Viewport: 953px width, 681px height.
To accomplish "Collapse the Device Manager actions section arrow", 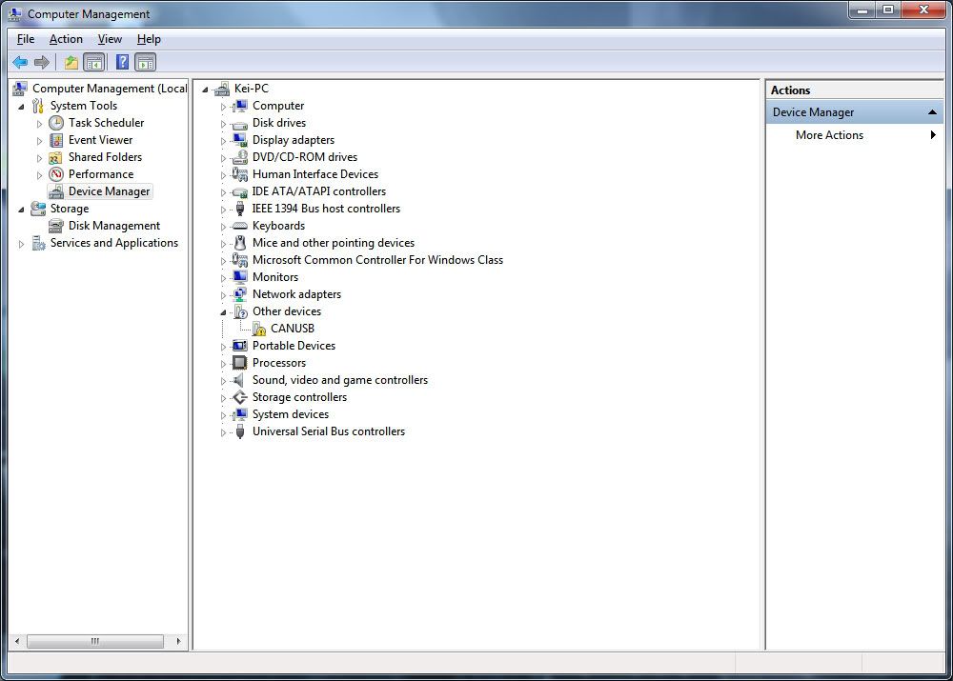I will pyautogui.click(x=932, y=112).
